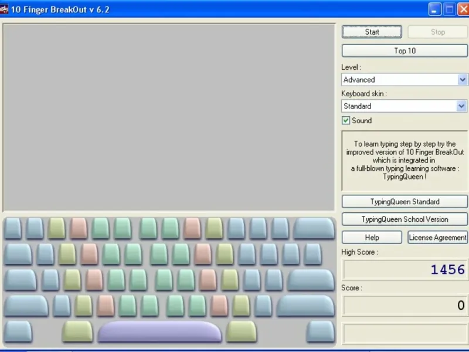This screenshot has height=352, width=469.
Task: Click the blue key at the bottom-right corner
Action: tap(320, 331)
